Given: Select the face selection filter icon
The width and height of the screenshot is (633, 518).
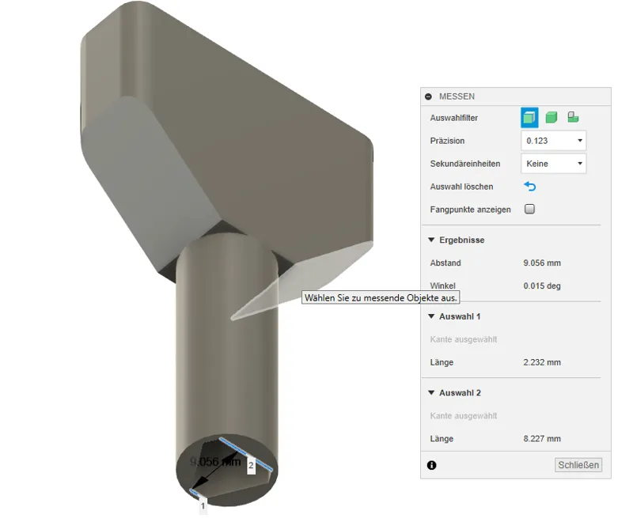Looking at the screenshot, I should (x=529, y=118).
